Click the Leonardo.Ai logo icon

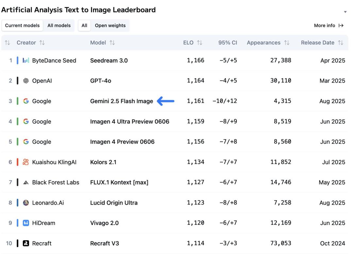26,203
